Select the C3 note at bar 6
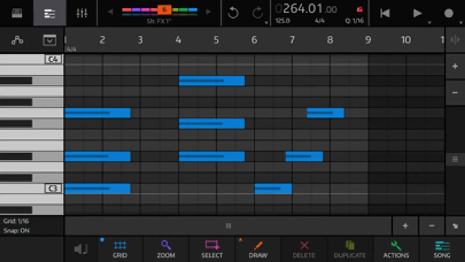 click(273, 189)
